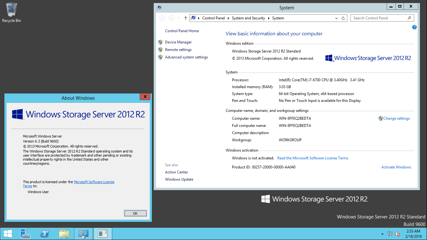The height and width of the screenshot is (240, 427).
Task: Click Product ID "00257-20000-00000-AA040"
Action: click(x=274, y=167)
